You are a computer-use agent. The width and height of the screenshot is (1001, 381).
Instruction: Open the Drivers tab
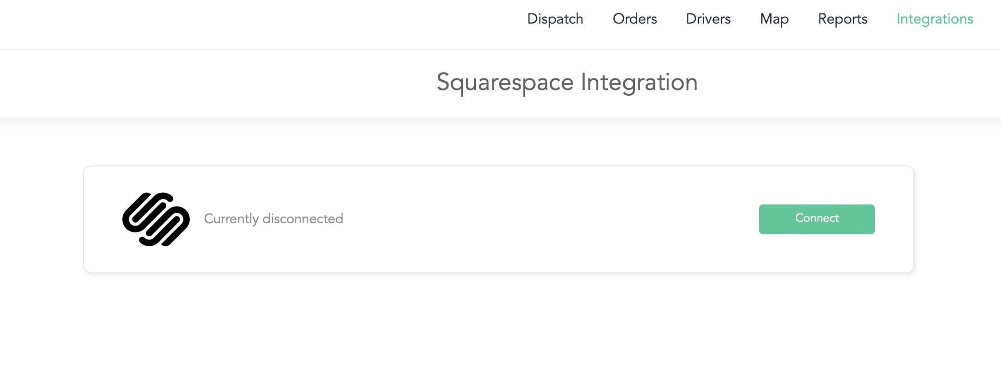coord(708,19)
